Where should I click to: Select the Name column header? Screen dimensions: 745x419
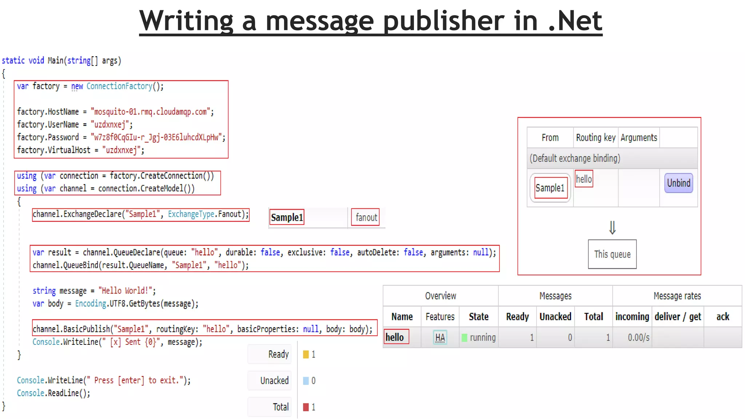tap(402, 316)
